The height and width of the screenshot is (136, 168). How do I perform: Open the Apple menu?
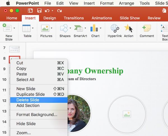click(x=8, y=3)
